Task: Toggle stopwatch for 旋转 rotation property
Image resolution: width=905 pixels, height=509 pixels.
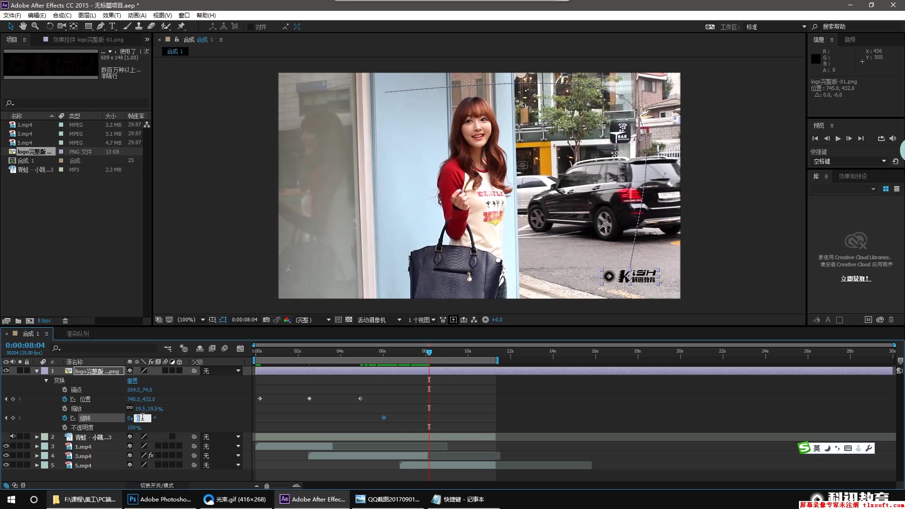Action: (x=65, y=418)
